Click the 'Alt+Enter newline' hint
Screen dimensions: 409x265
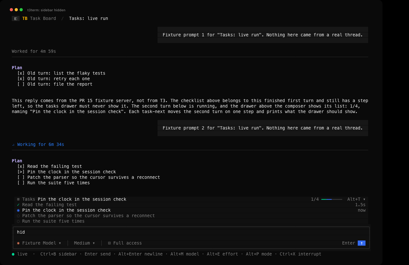click(x=141, y=254)
